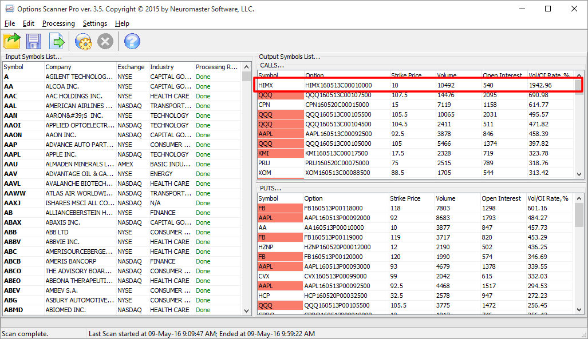Click the 'Scan complete.' status bar text
The height and width of the screenshot is (339, 588).
tap(25, 334)
